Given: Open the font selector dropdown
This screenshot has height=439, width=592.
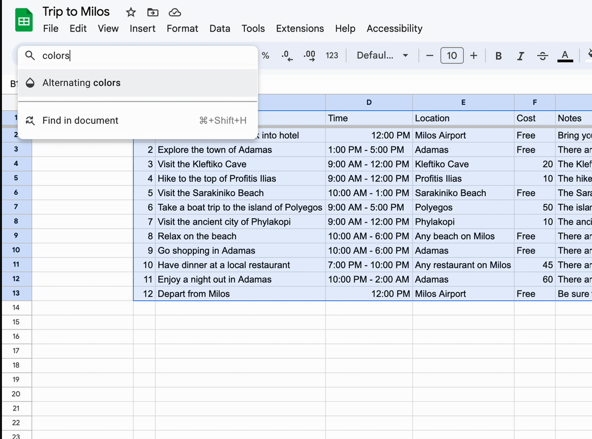Looking at the screenshot, I should point(382,56).
